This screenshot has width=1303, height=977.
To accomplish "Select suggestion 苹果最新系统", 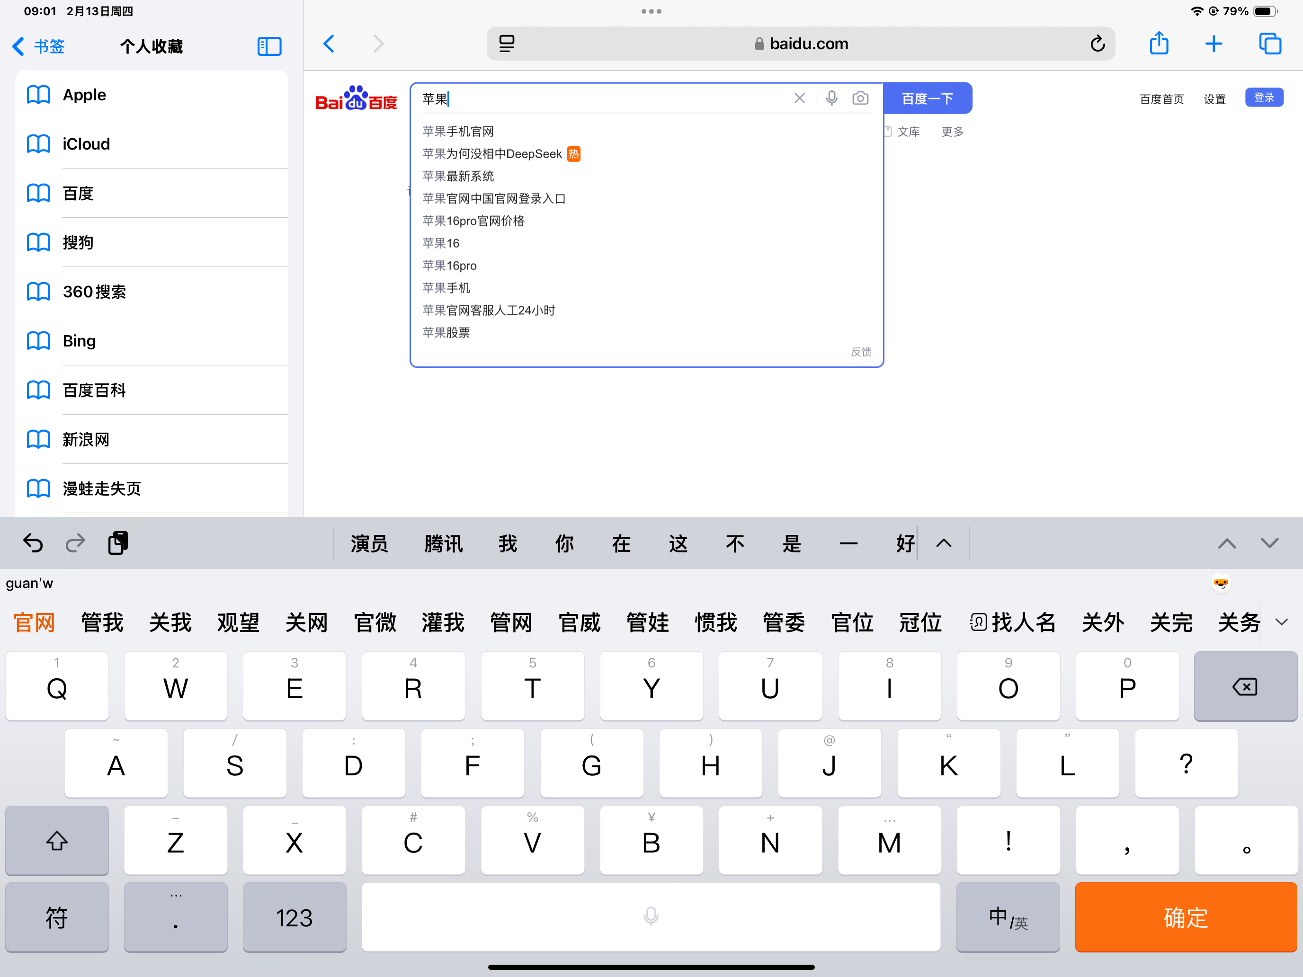I will tap(458, 176).
